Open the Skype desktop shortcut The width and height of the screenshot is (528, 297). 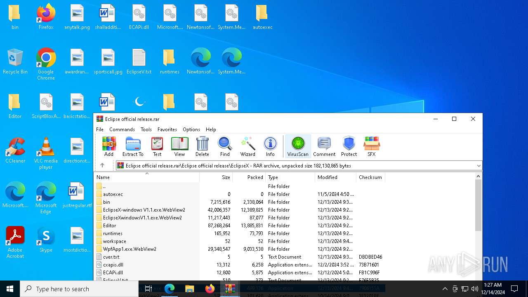46,240
